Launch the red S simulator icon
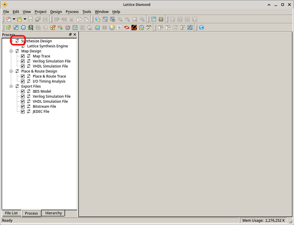 127,28
